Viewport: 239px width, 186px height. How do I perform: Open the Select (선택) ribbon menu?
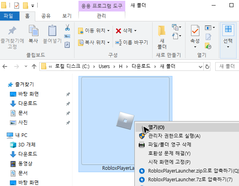(x=228, y=40)
